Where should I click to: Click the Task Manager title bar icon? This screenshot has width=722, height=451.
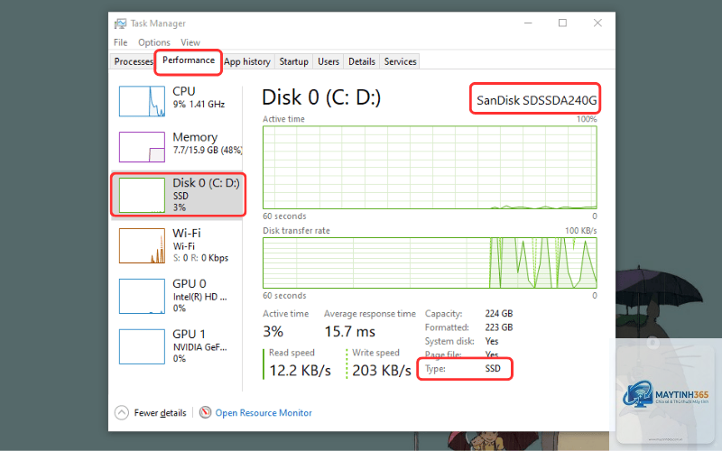click(121, 23)
